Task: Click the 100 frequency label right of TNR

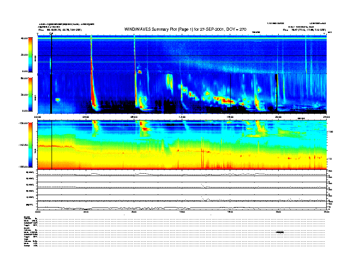Action: coord(331,132)
